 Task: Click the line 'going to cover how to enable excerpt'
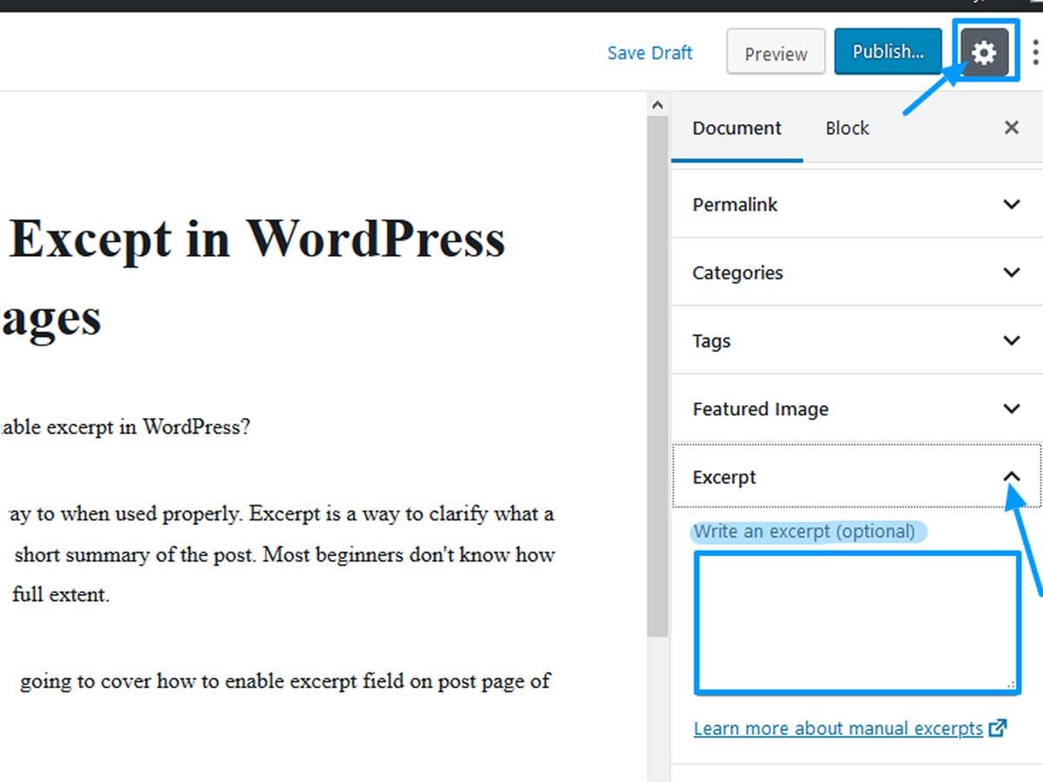click(x=285, y=681)
